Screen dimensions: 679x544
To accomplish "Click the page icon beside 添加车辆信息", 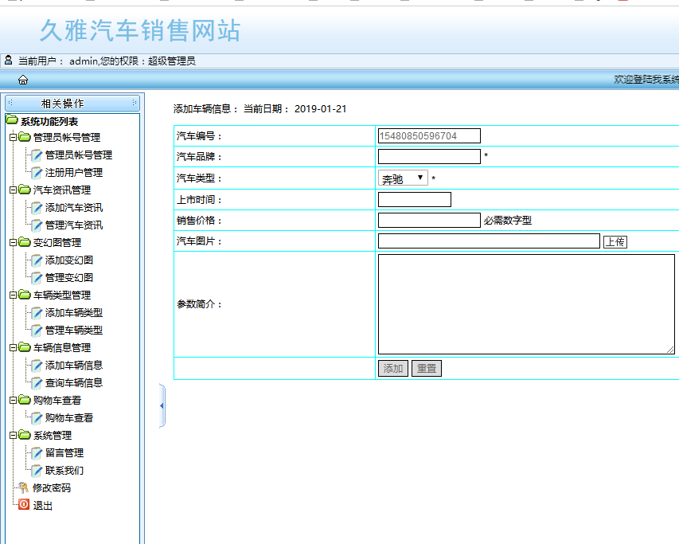I will coord(37,366).
